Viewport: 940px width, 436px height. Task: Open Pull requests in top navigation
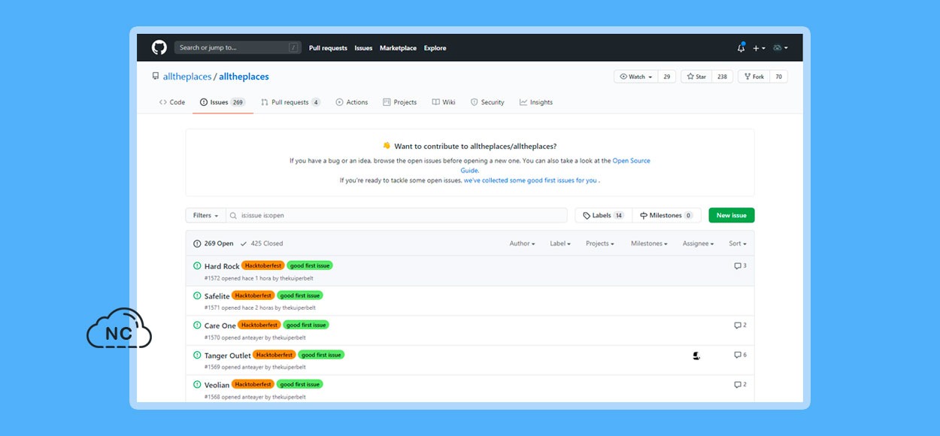328,48
